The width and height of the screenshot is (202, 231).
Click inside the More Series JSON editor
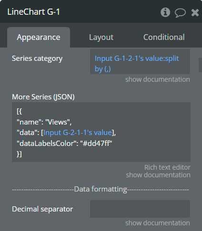[101, 132]
